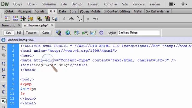Viewport: 192px width, 108px height.
Task: Open the Komutlar menu
Action: (110, 4)
